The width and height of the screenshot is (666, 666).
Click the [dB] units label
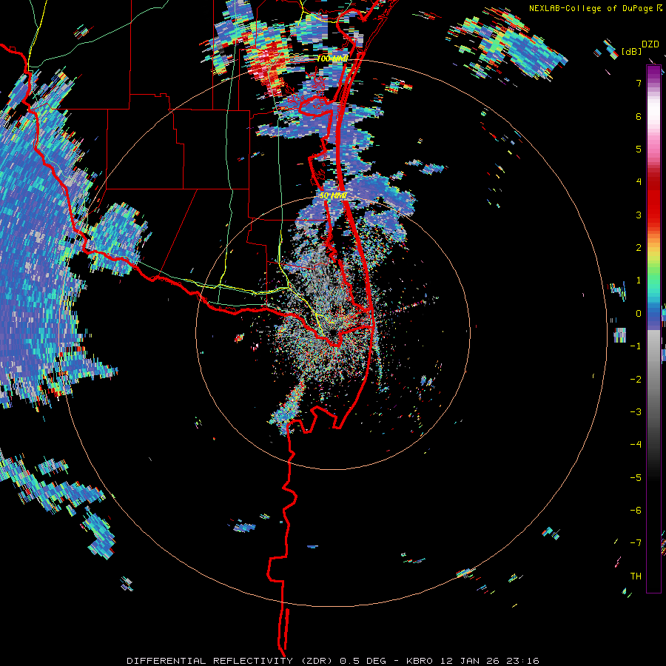pyautogui.click(x=632, y=51)
